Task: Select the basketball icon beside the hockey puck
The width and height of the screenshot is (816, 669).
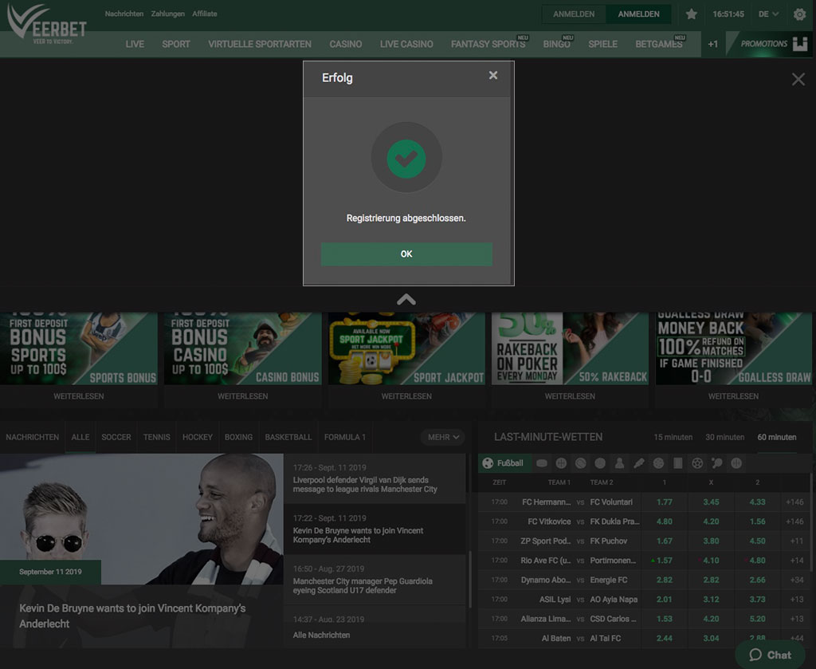Action: pyautogui.click(x=561, y=462)
